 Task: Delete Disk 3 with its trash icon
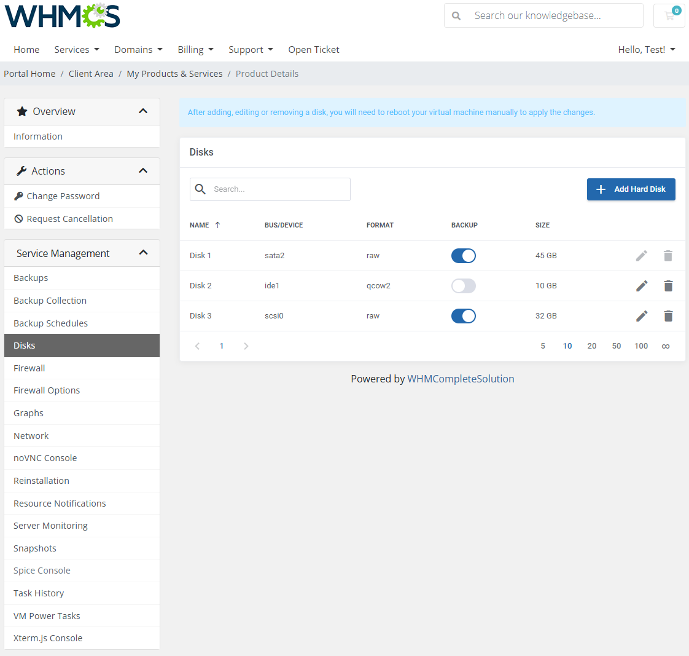coord(668,315)
